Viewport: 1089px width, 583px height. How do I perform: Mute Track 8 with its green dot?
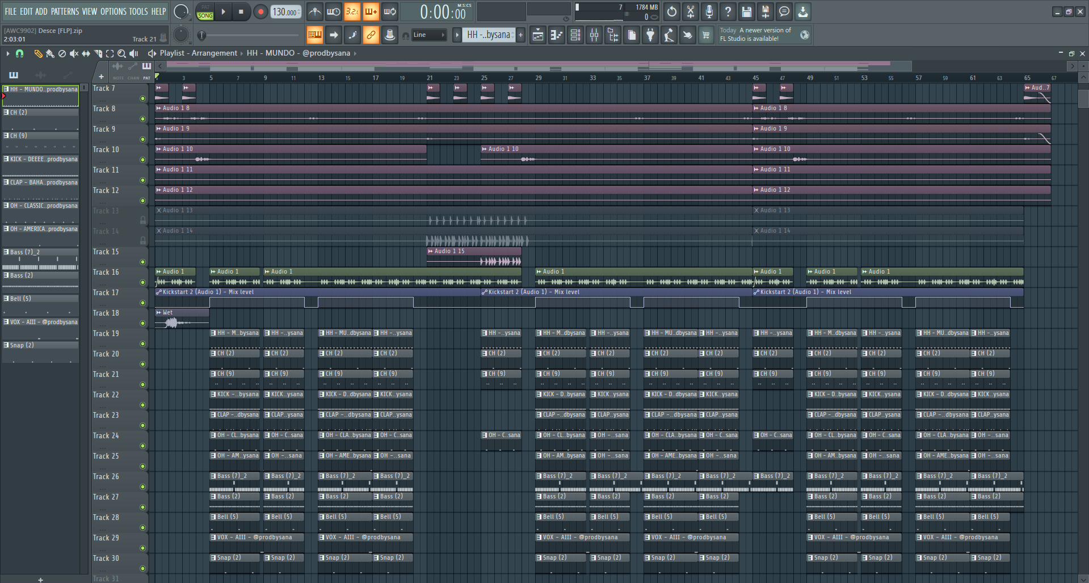[x=142, y=119]
